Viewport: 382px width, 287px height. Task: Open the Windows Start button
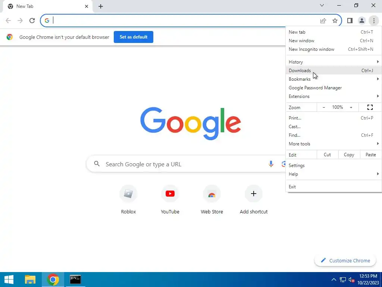pyautogui.click(x=9, y=280)
